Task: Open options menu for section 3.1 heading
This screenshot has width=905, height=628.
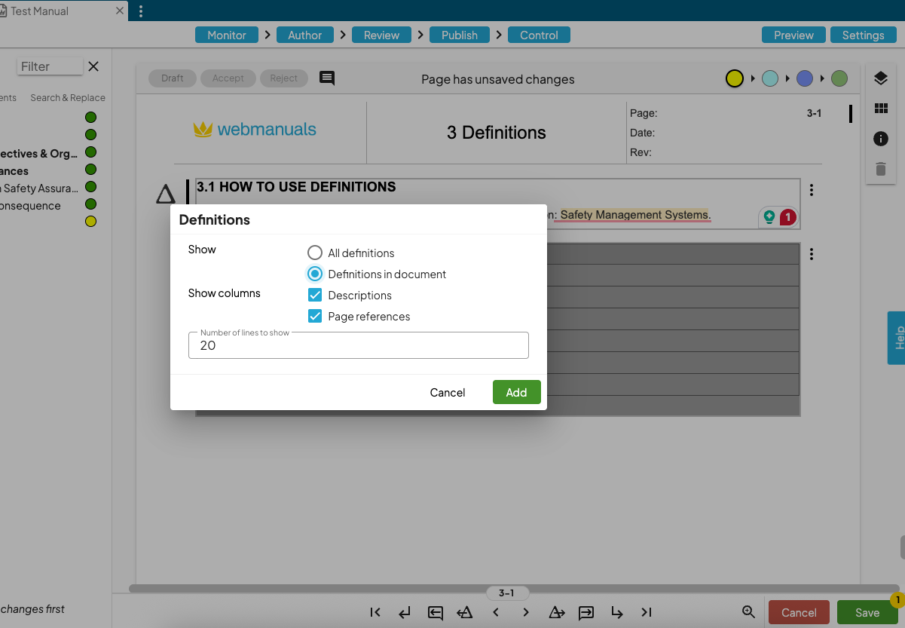Action: click(812, 190)
